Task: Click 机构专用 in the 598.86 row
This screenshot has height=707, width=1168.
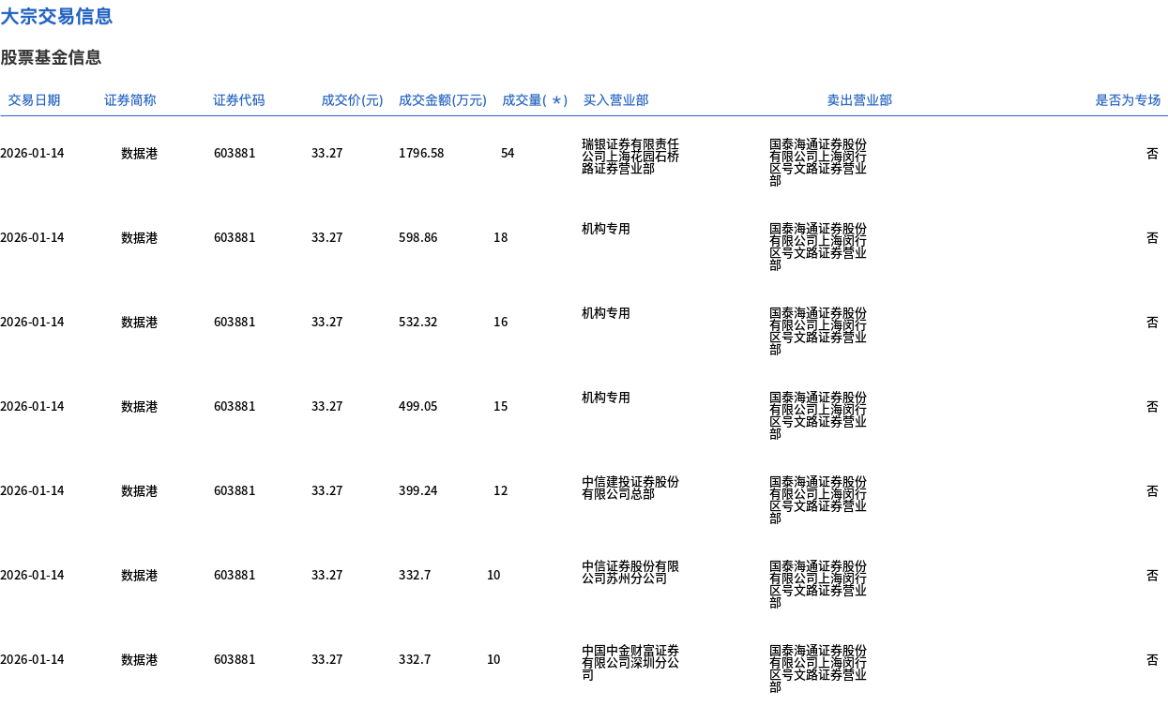Action: pos(606,229)
